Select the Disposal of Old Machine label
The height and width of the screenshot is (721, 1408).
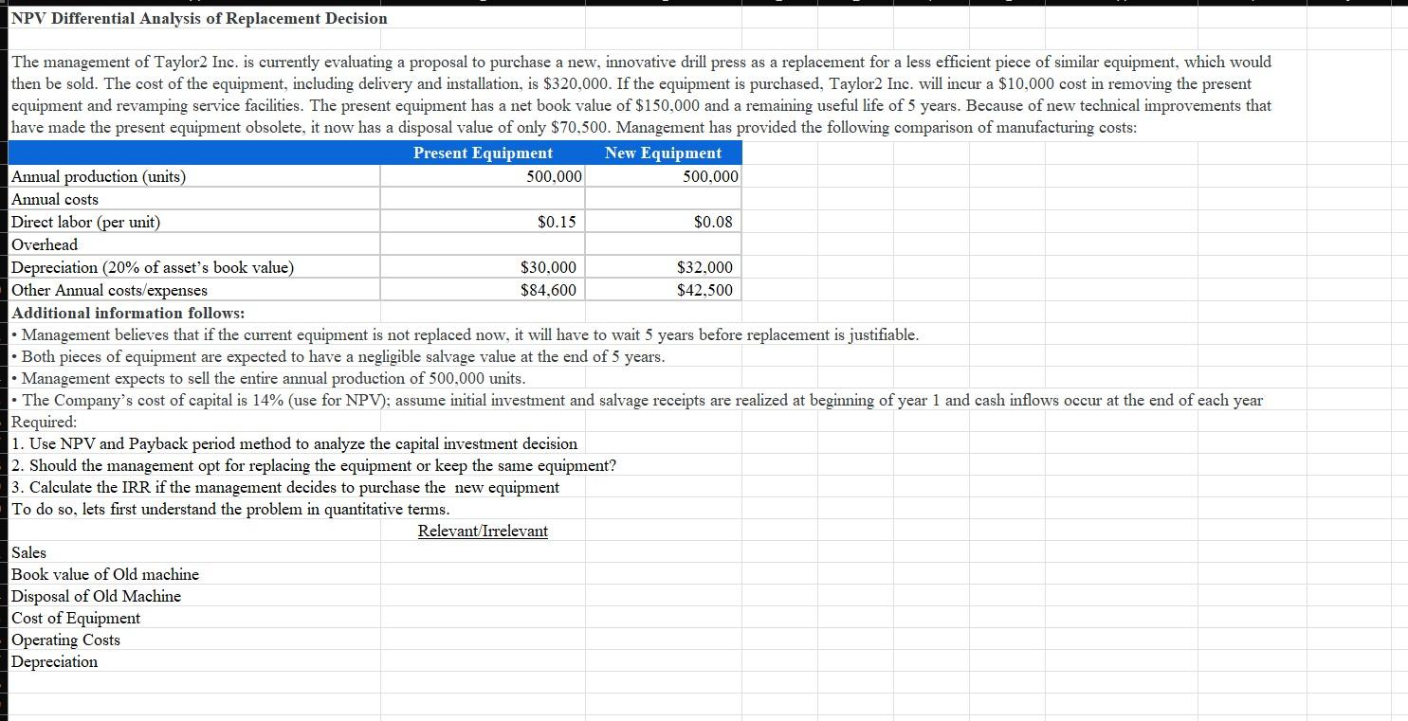pos(96,596)
